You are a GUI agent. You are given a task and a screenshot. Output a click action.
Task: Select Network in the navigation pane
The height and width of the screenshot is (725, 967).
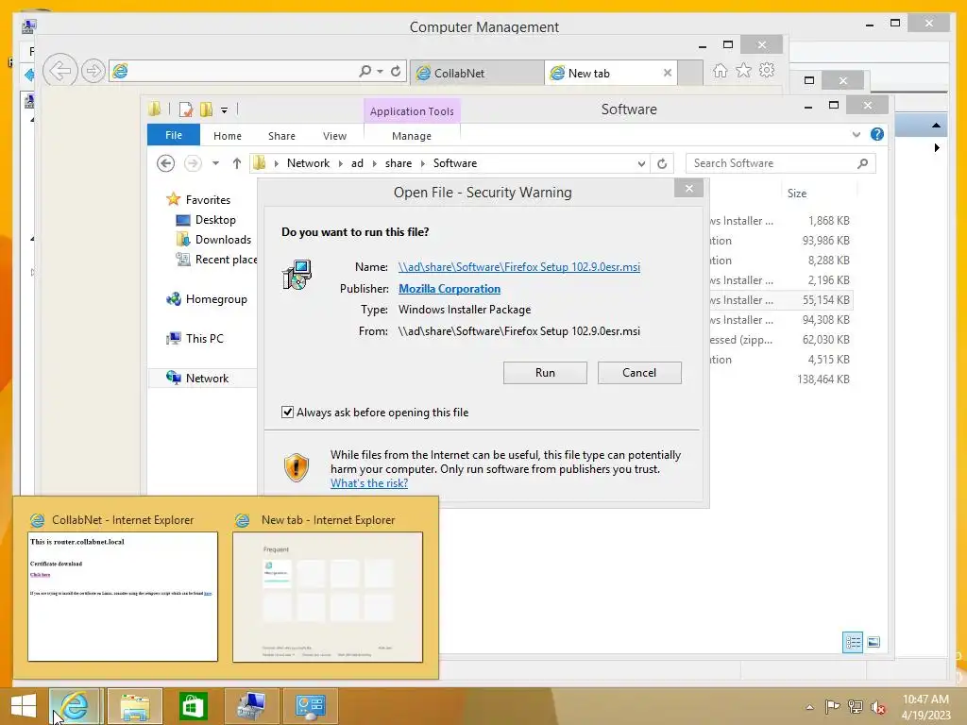pos(207,378)
